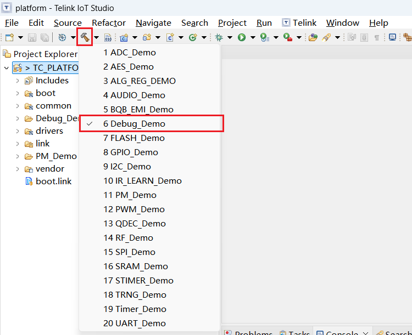Click the new source folder icon
This screenshot has width=412, height=335.
click(x=147, y=37)
